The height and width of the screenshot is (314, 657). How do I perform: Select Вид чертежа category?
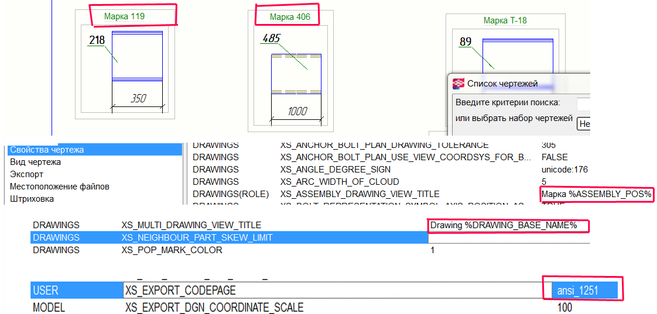pos(35,161)
